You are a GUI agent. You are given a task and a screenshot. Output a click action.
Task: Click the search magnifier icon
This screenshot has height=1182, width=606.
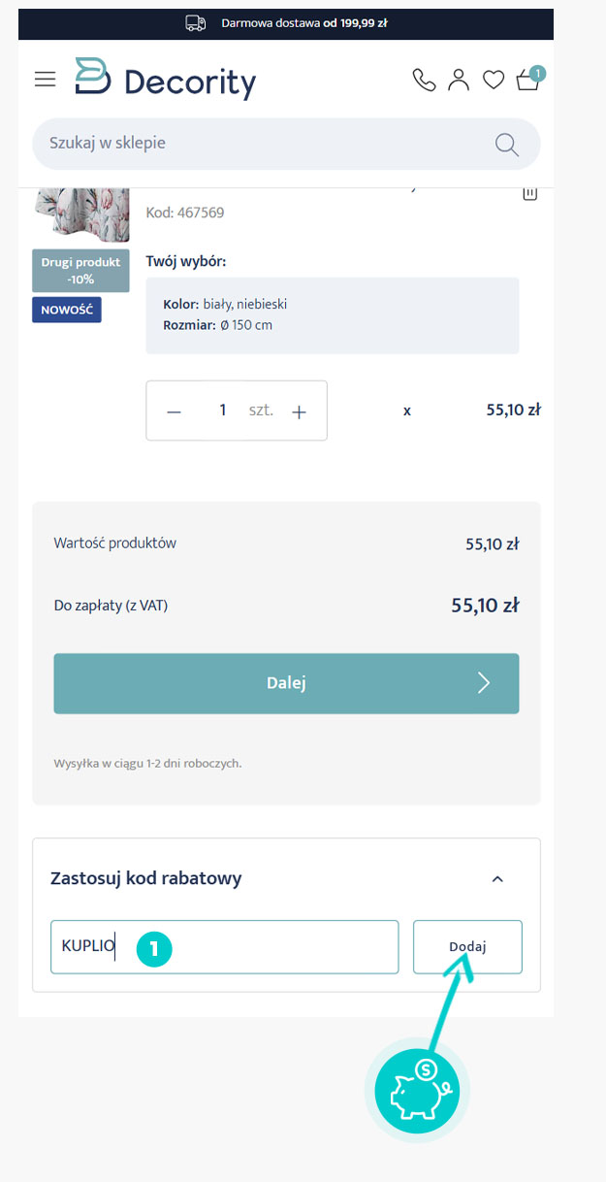pyautogui.click(x=507, y=145)
